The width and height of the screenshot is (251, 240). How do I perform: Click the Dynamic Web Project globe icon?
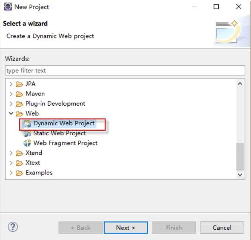coord(27,124)
